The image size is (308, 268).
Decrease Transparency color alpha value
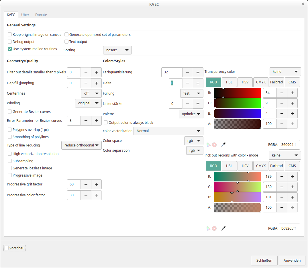pos(282,124)
